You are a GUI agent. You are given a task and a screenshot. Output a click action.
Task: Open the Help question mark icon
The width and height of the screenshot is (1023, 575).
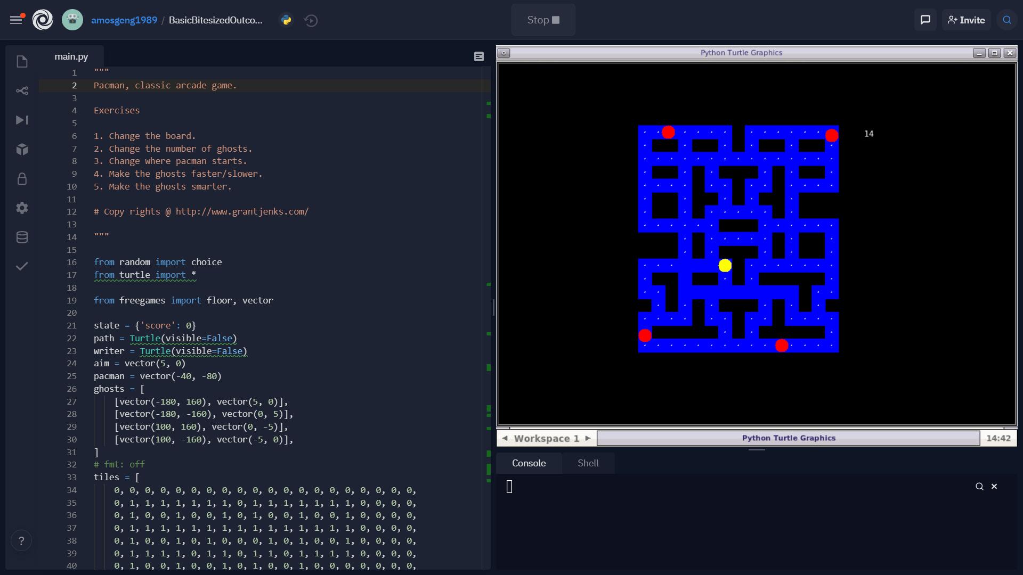[x=21, y=541]
